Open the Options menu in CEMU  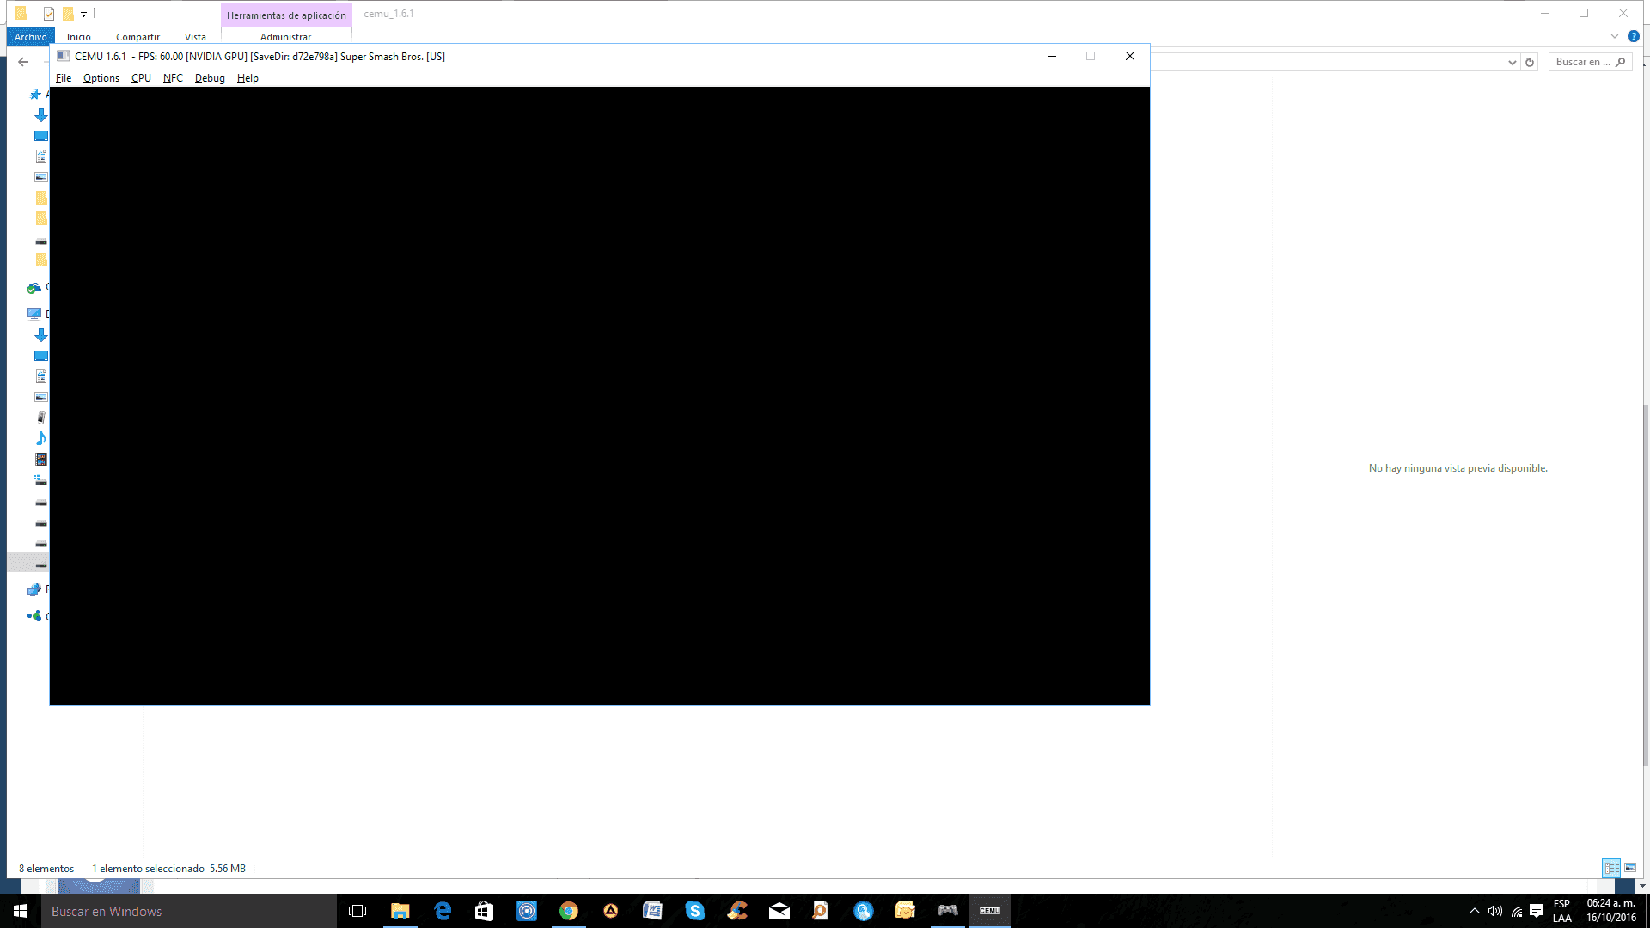pyautogui.click(x=101, y=78)
